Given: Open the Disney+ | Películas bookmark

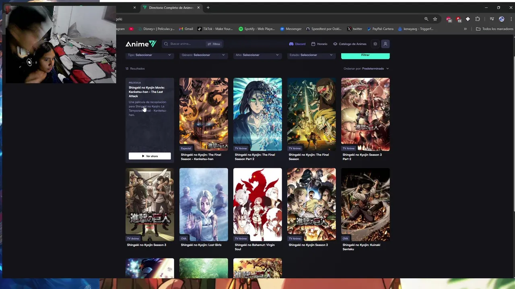Looking at the screenshot, I should pyautogui.click(x=156, y=29).
